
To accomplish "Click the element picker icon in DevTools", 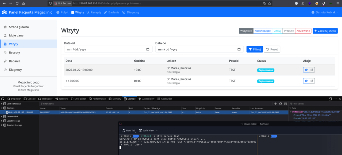I will click(3, 99).
